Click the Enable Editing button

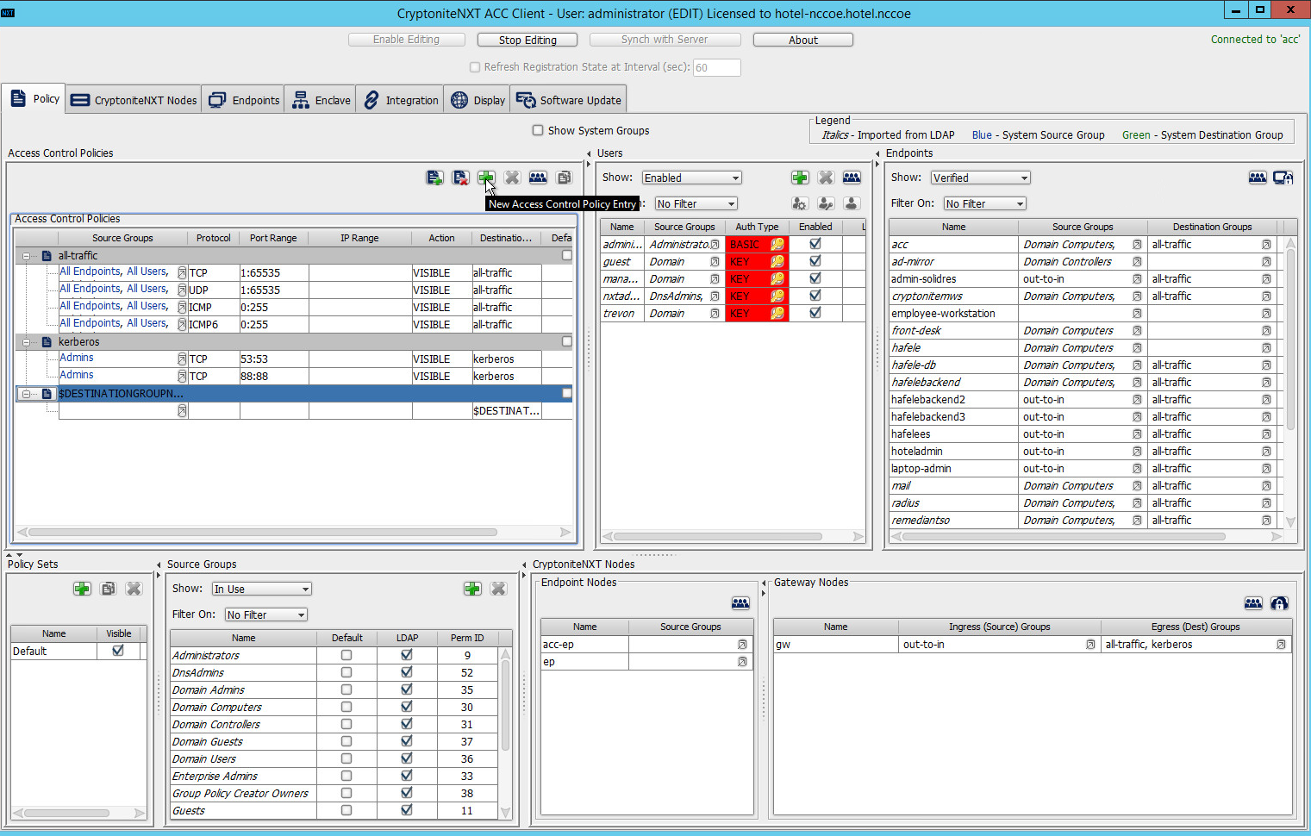point(407,40)
